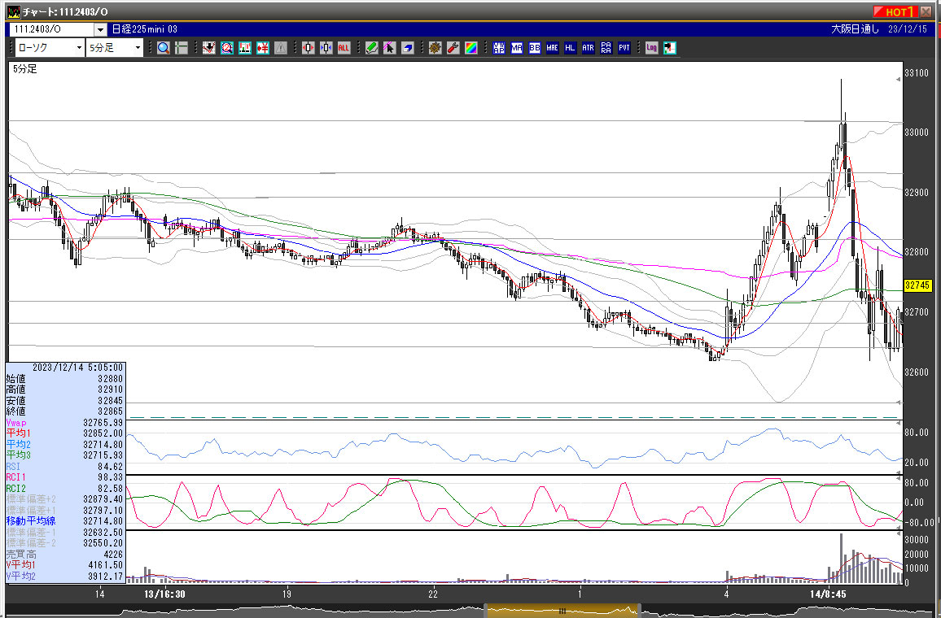The height and width of the screenshot is (618, 941).
Task: Toggle the crosshair cursor icon
Action: point(182,48)
